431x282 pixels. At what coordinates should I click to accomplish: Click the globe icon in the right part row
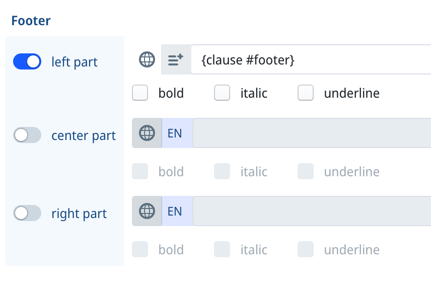point(147,211)
